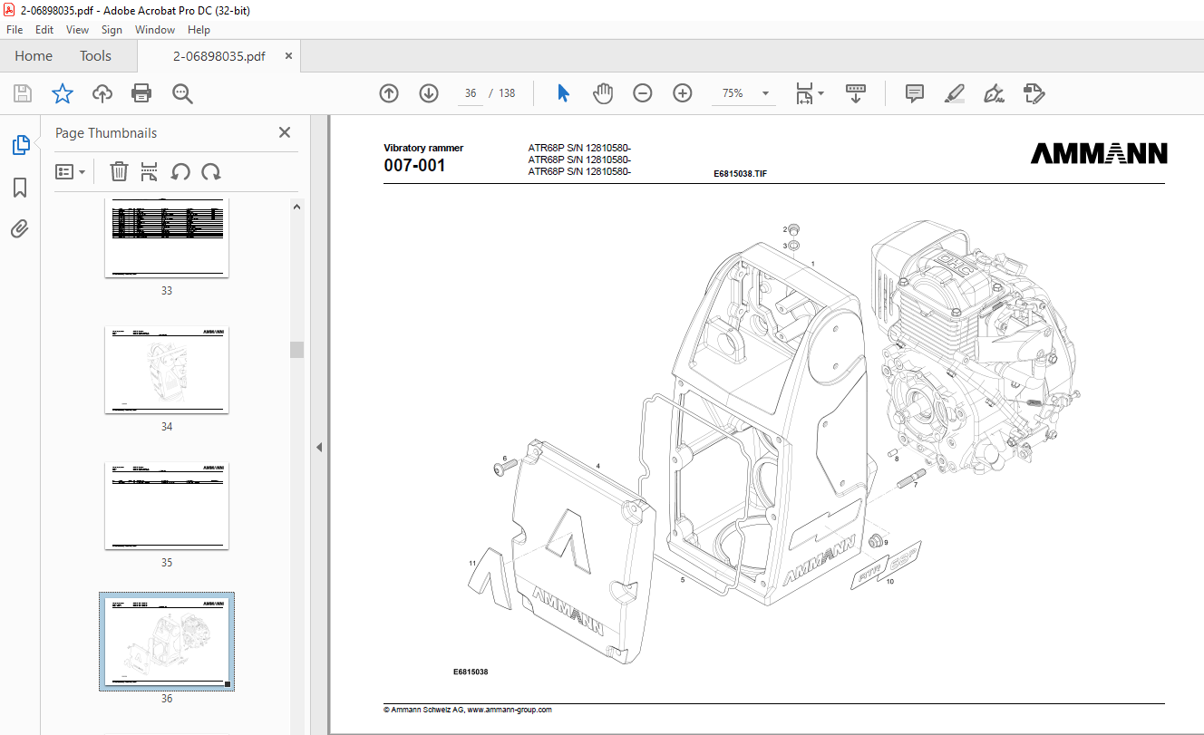Click the thumbnails panel scroll up arrow
The image size is (1204, 735).
coord(297,207)
